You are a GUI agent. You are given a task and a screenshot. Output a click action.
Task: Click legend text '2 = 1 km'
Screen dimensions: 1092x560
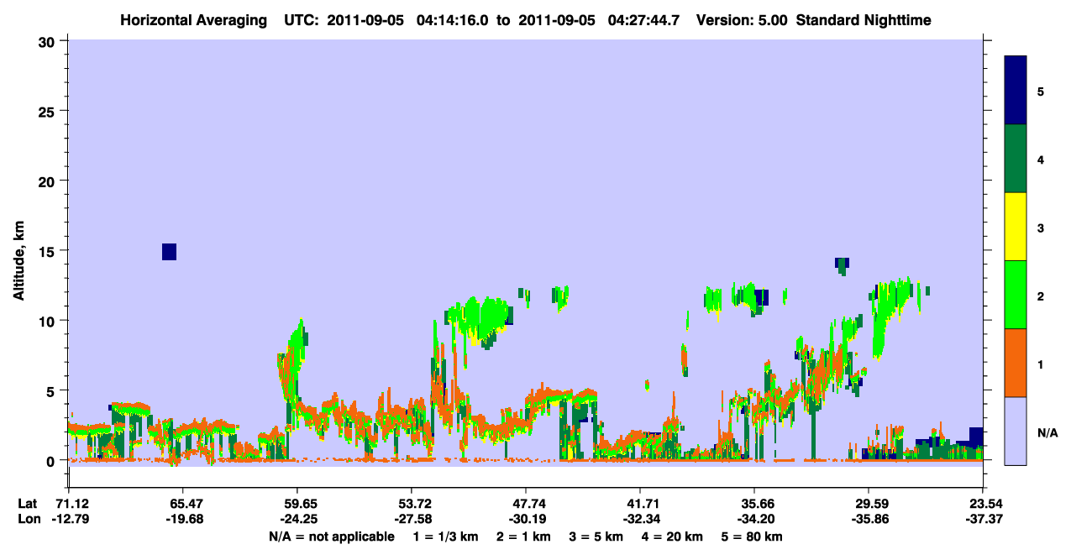(524, 536)
